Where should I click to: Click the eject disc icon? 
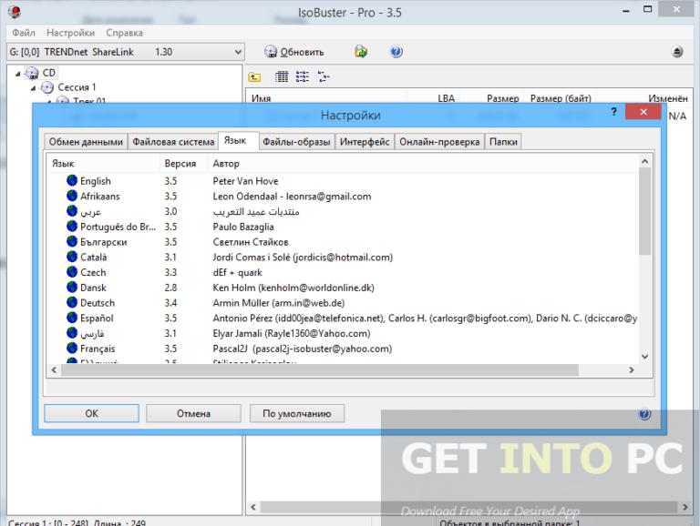coord(677,52)
